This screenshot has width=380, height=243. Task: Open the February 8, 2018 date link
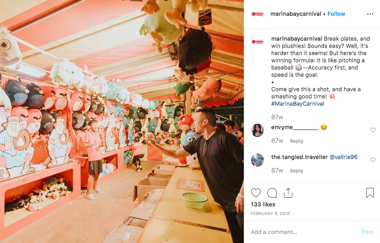click(x=270, y=214)
